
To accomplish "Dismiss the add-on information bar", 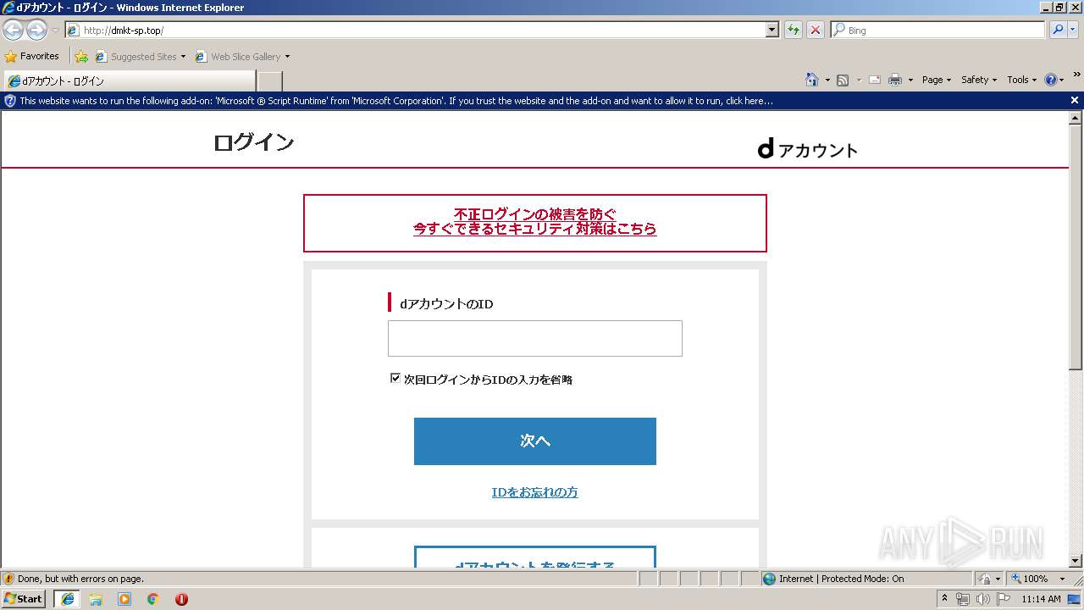I will click(x=1075, y=100).
